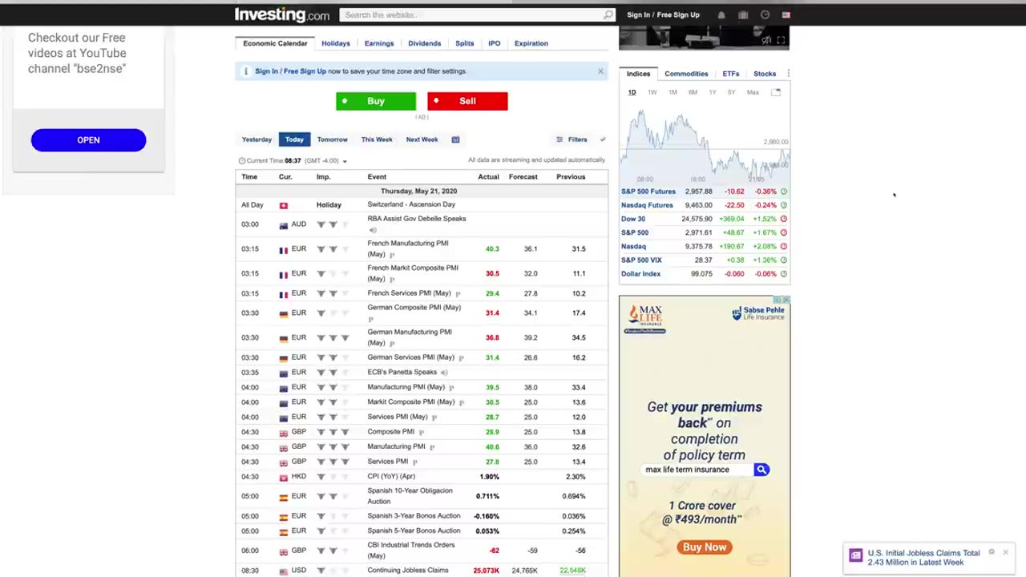Viewport: 1026px width, 577px height.
Task: Expand the video to fullscreen
Action: point(781,40)
